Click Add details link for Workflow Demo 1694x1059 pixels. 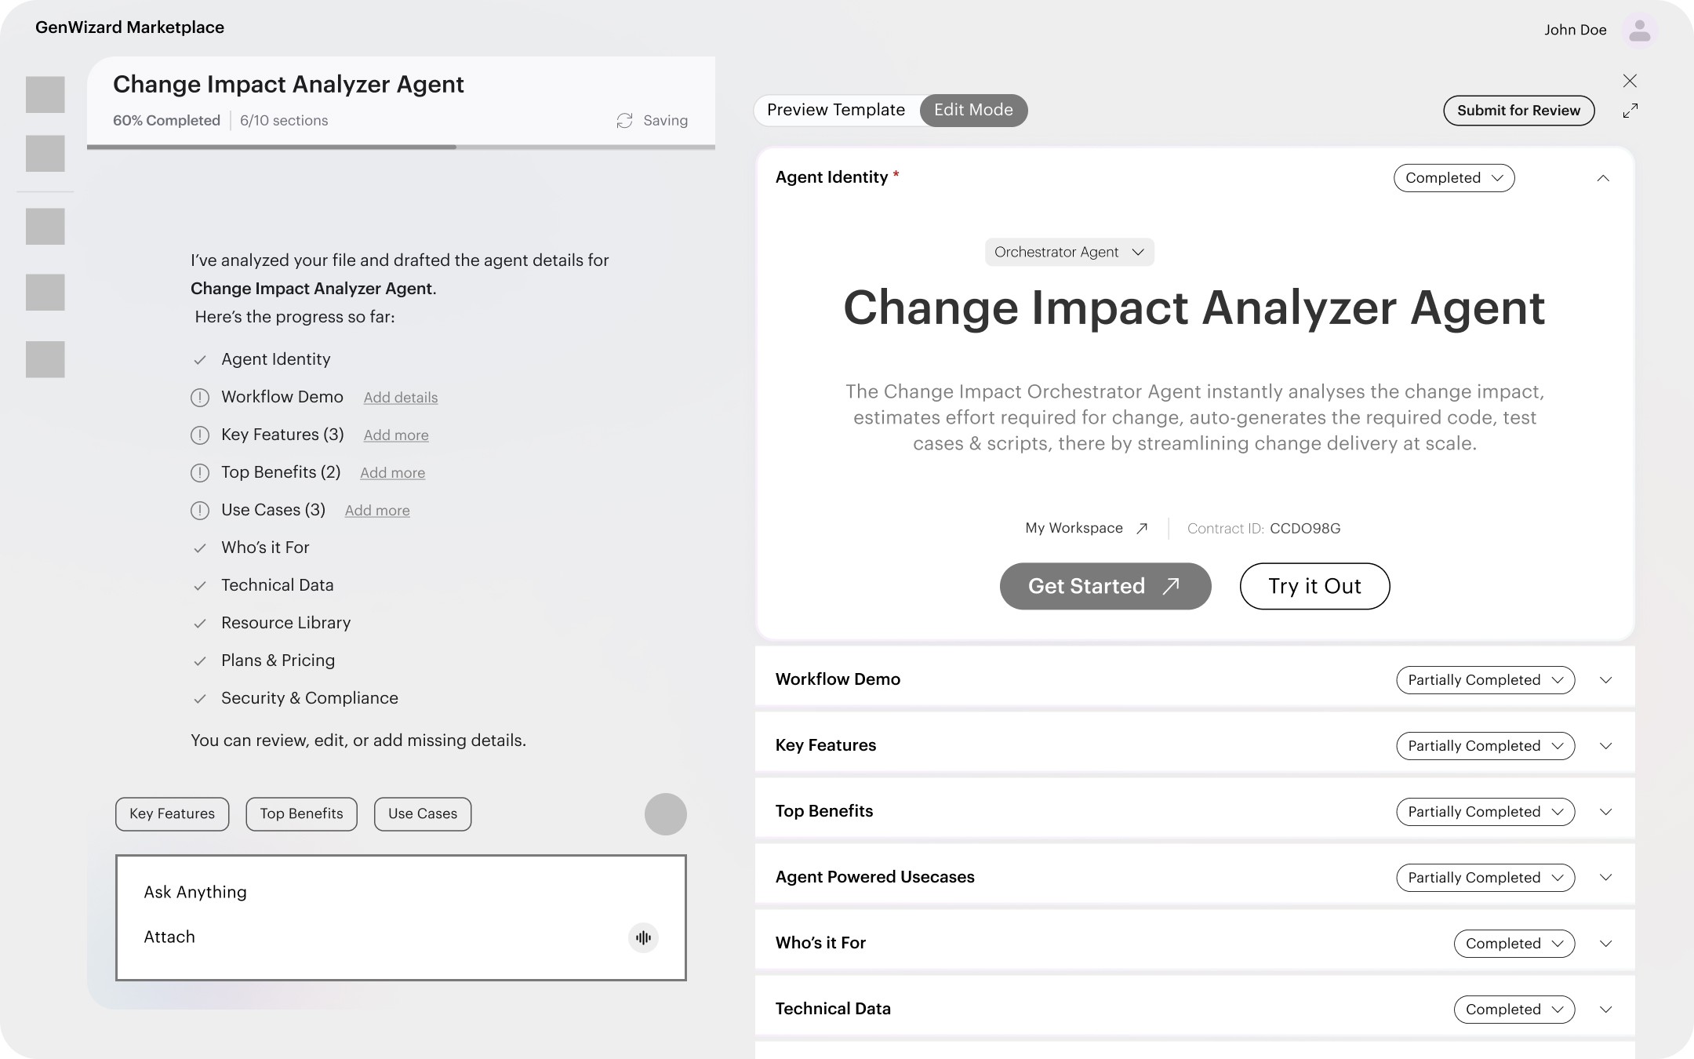pyautogui.click(x=400, y=398)
